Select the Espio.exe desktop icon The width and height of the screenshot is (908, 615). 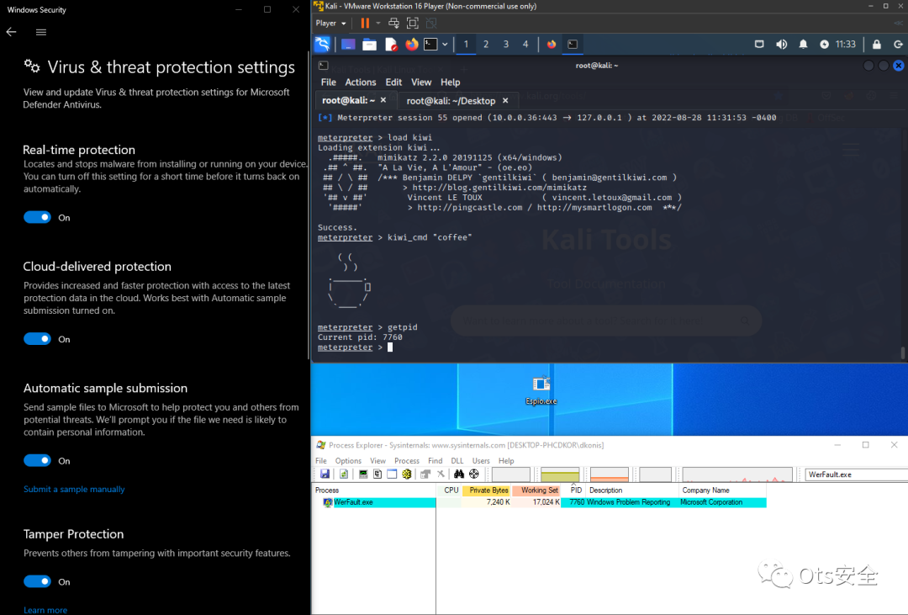541,390
